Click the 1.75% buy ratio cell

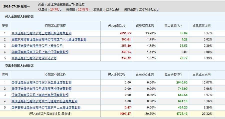(151, 46)
